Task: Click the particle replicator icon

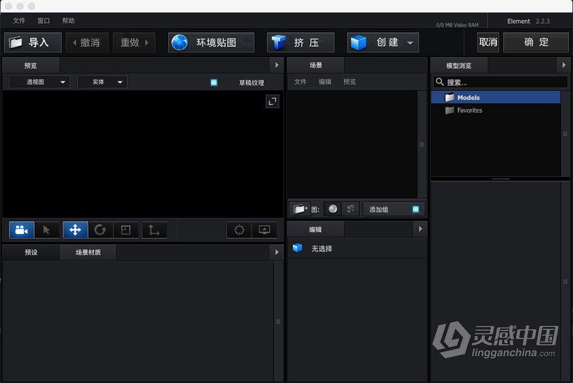Action: (350, 209)
